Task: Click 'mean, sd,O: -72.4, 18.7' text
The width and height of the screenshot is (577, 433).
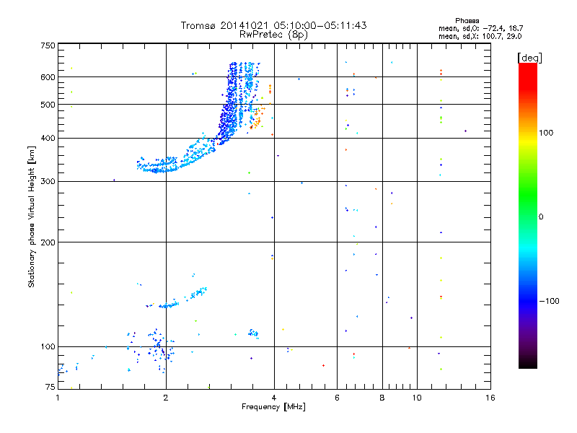Action: [480, 28]
